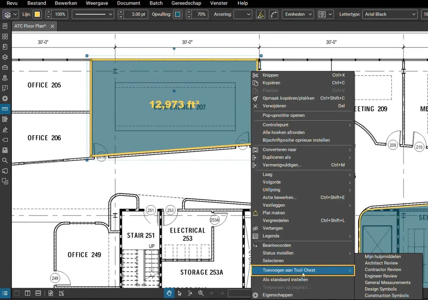Choose Kopiëren in context menu
Screen dimensions: 428x300
[x=303, y=83]
